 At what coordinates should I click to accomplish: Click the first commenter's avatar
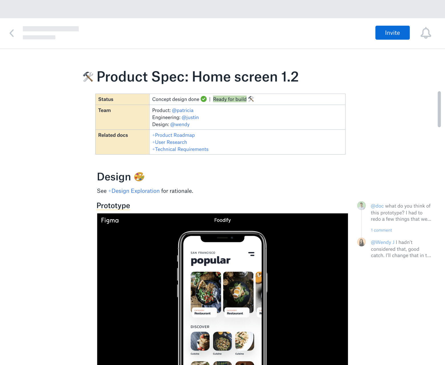click(361, 206)
